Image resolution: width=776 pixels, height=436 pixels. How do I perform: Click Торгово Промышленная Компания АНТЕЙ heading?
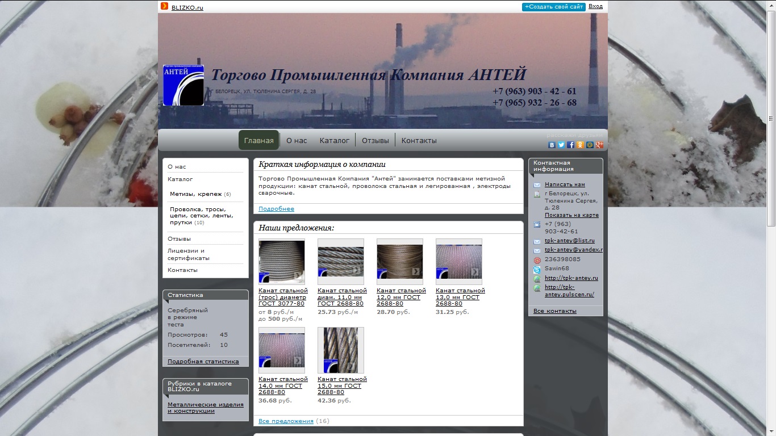(x=369, y=75)
